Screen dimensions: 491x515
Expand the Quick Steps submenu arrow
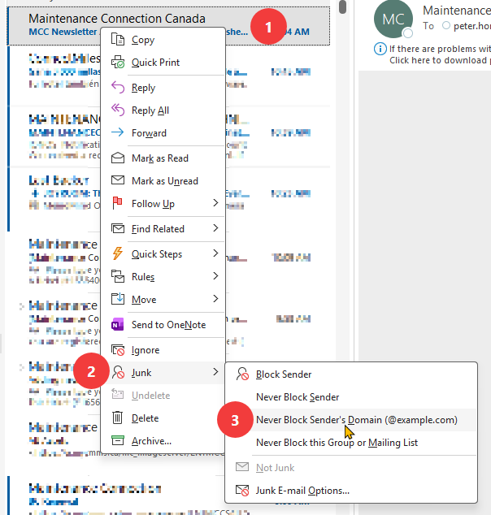(x=215, y=253)
